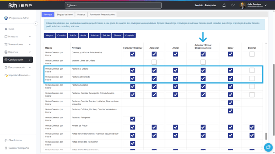This screenshot has height=154, width=275.
Task: Uncheck Adicionar for Facturas al Contado
Action: (x=154, y=78)
